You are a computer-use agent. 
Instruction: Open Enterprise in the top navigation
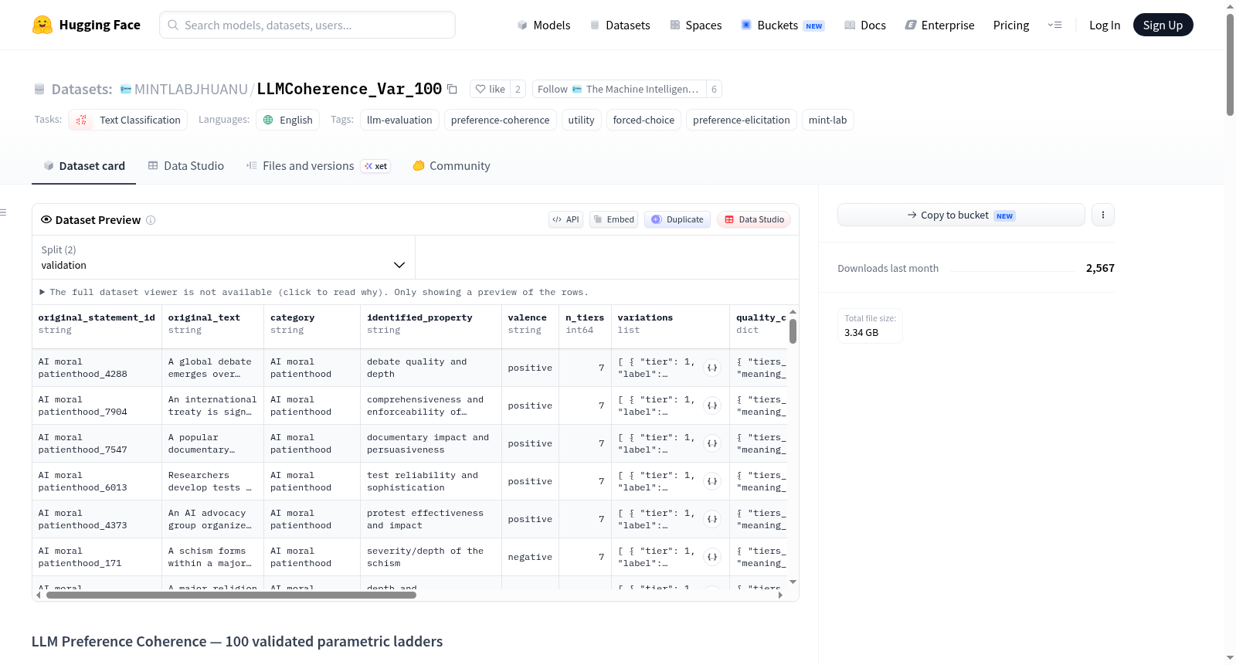point(940,25)
